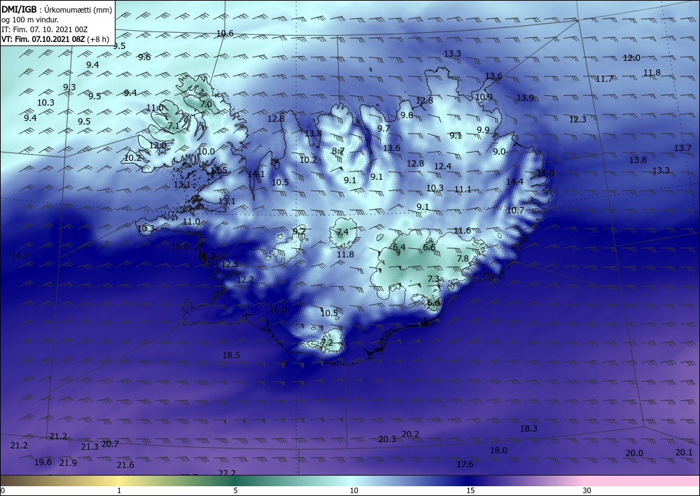This screenshot has height=496, width=700.
Task: Click the offshore value 21.6
Action: [125, 466]
